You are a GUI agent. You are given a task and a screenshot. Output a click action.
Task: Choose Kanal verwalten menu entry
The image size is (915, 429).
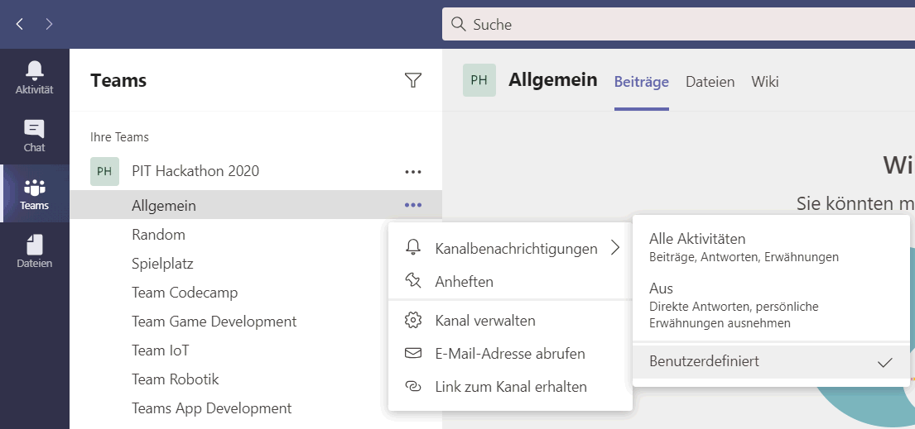coord(511,321)
